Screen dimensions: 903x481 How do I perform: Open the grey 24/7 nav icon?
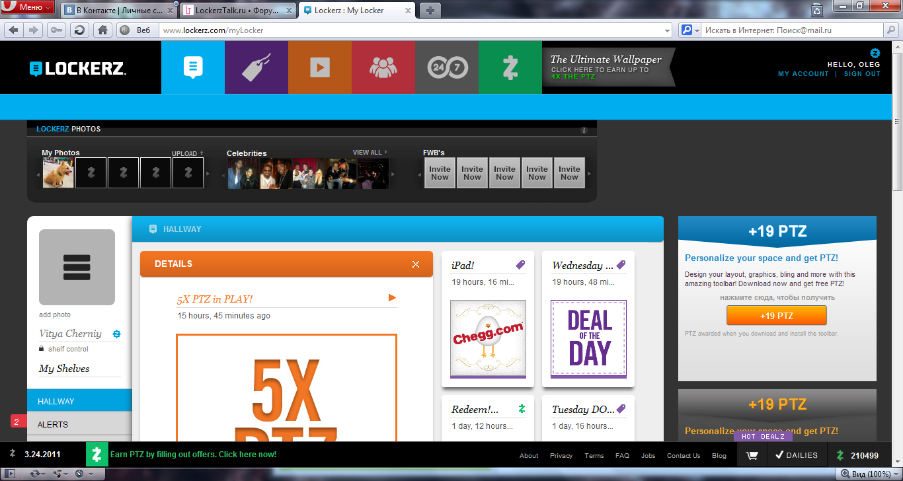click(x=447, y=67)
